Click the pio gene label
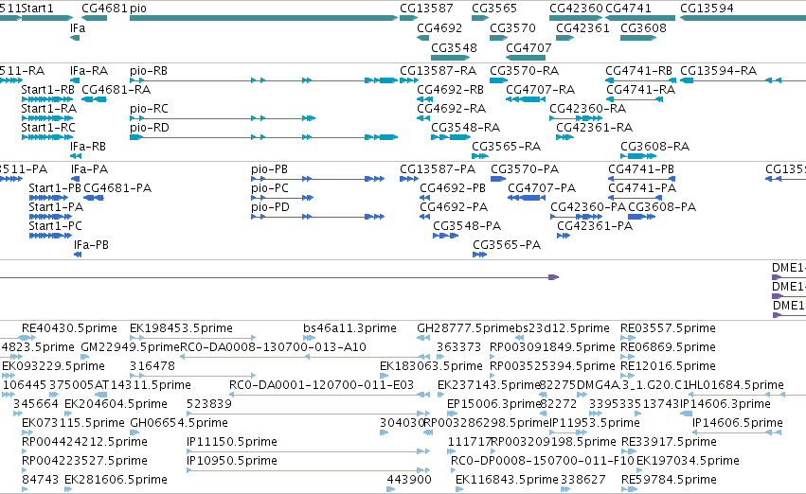 pos(138,9)
